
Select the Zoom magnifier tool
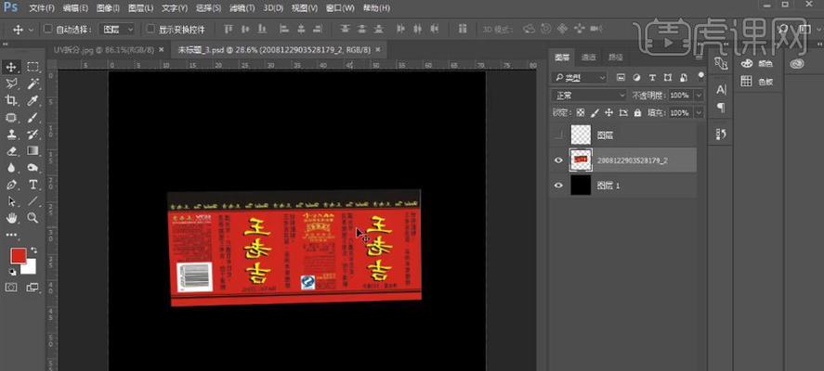point(33,218)
